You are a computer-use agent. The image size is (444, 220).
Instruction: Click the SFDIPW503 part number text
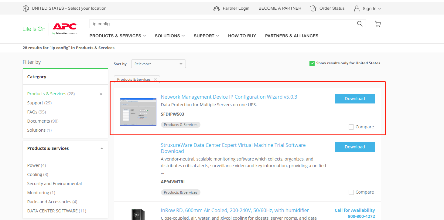pos(172,114)
